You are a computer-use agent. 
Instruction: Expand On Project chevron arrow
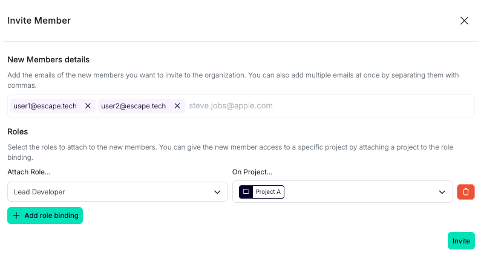(x=442, y=192)
